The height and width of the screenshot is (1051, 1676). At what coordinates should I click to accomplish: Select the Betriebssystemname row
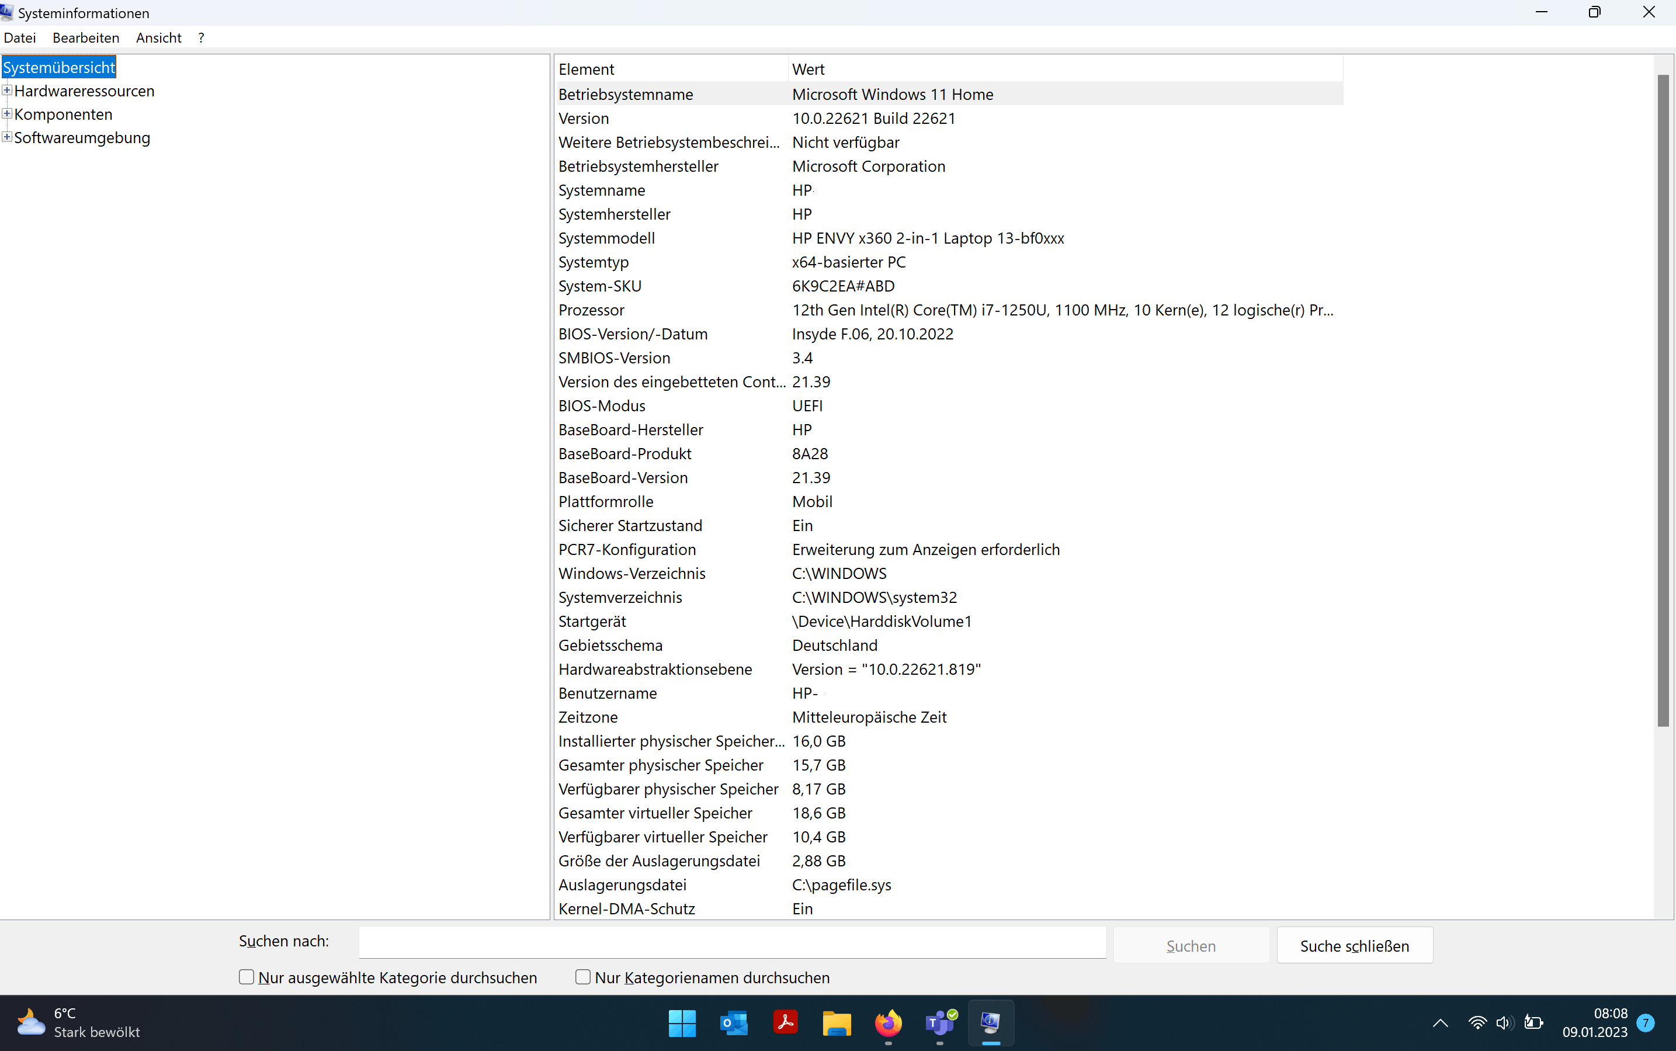pos(949,94)
